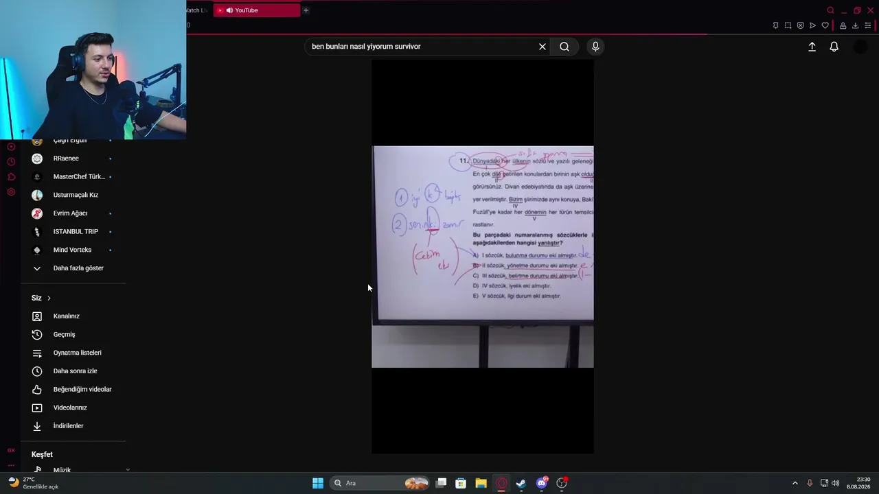Click the send/flow arrow icon in toolbar
Image resolution: width=879 pixels, height=494 pixels.
point(812,25)
